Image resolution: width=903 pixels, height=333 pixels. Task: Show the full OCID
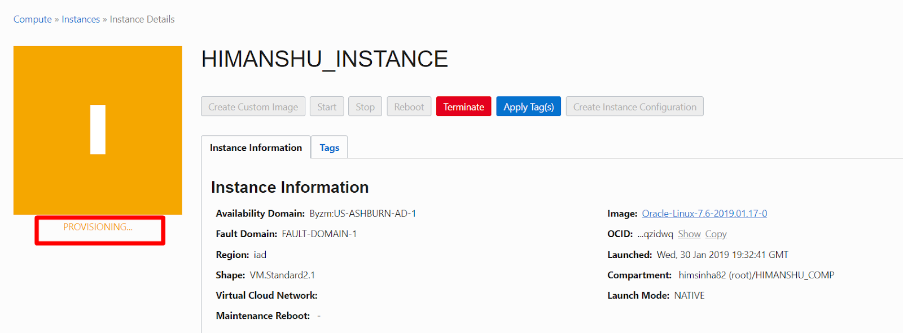(689, 234)
